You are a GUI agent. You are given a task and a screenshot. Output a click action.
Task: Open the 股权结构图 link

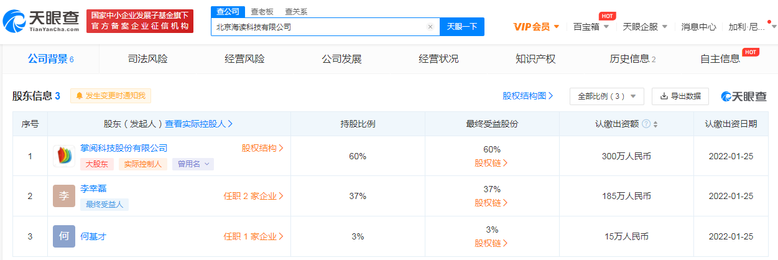pos(528,96)
